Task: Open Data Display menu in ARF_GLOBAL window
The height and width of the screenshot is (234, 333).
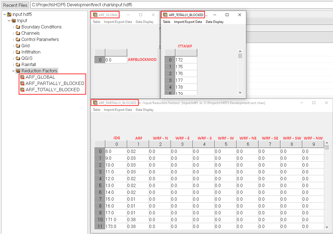Action: coord(144,22)
